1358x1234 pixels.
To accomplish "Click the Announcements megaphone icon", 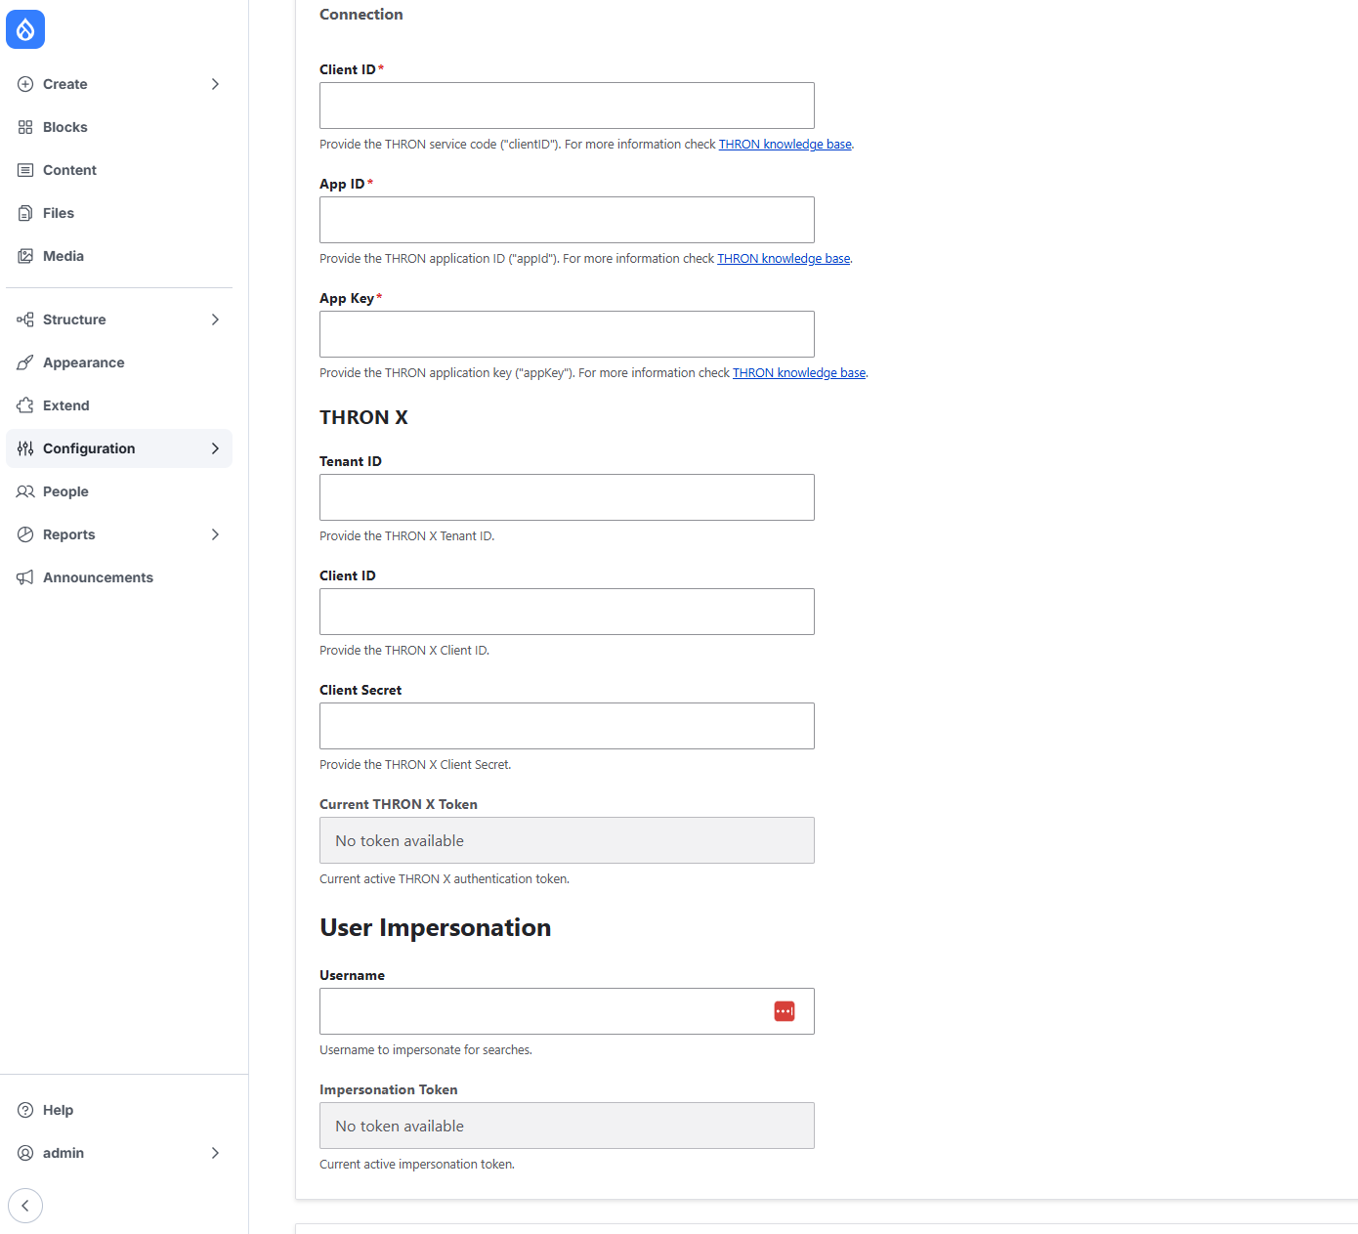I will (25, 577).
